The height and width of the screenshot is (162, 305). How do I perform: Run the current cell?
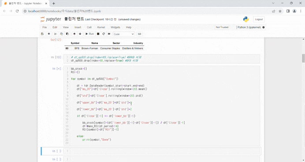(x=89, y=34)
